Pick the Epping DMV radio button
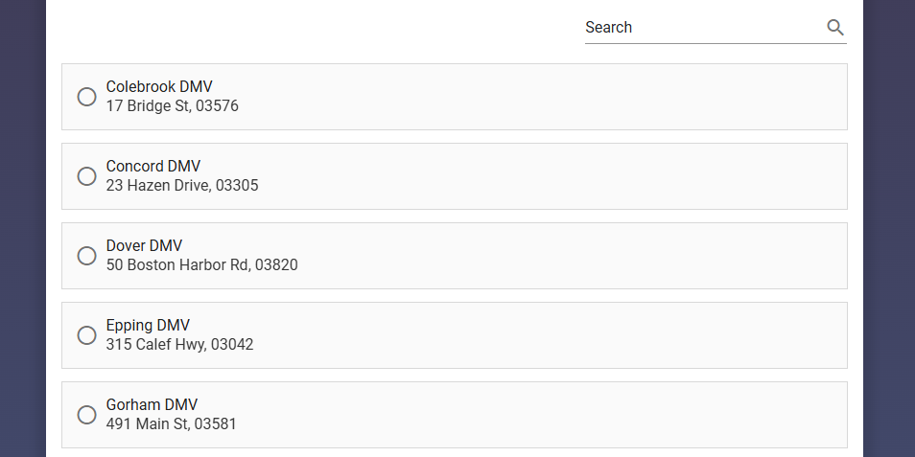Image resolution: width=915 pixels, height=457 pixels. coord(87,335)
